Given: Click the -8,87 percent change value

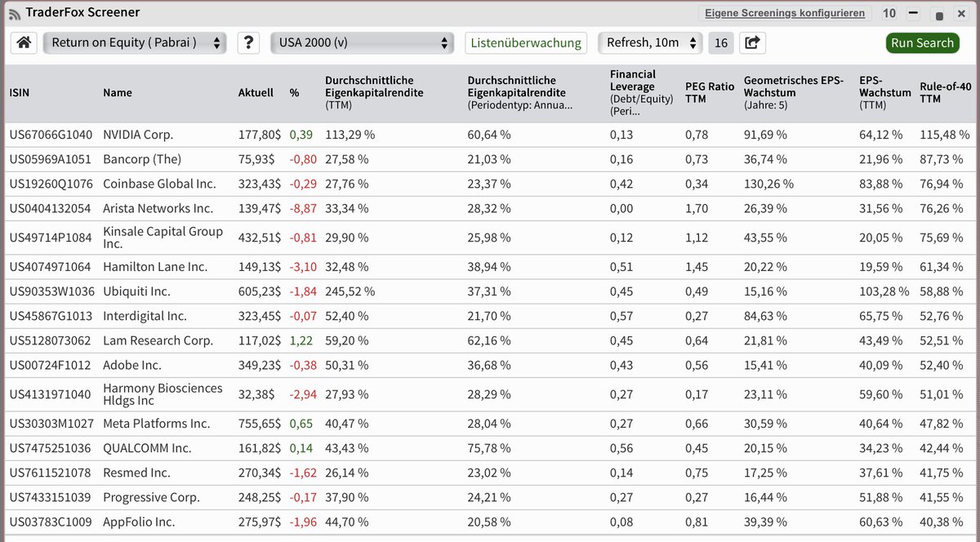Looking at the screenshot, I should pos(301,208).
